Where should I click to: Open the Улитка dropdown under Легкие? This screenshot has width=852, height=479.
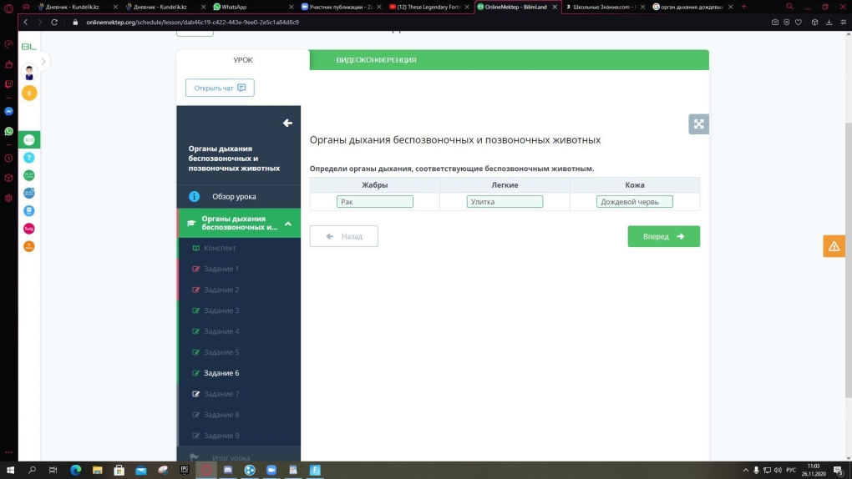505,202
